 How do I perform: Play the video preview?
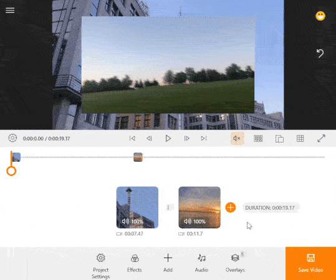point(168,138)
